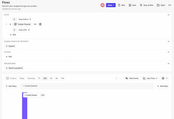Open the User Flows dropdown
The width and height of the screenshot is (174, 119).
pyautogui.click(x=150, y=78)
